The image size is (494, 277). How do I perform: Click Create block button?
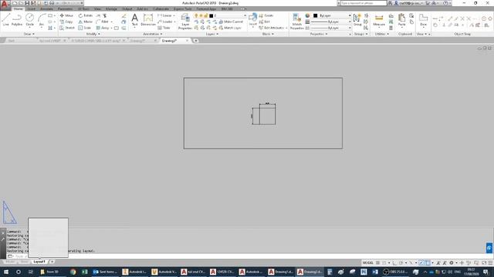[x=266, y=15]
